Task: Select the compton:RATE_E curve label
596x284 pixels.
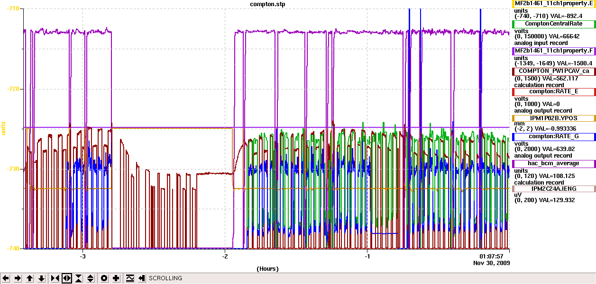Action: (554, 91)
